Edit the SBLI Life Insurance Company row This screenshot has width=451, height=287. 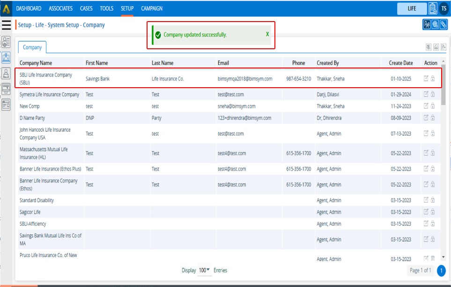point(426,79)
